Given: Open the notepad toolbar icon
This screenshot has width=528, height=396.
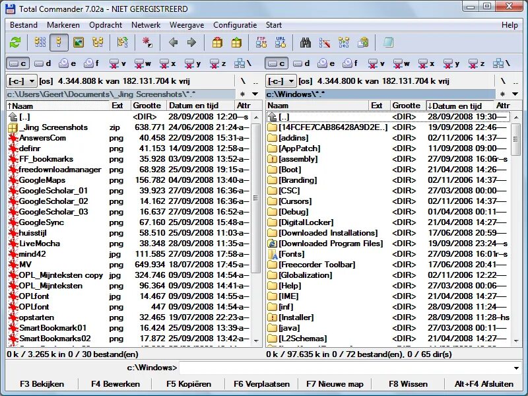Looking at the screenshot, I should 388,42.
